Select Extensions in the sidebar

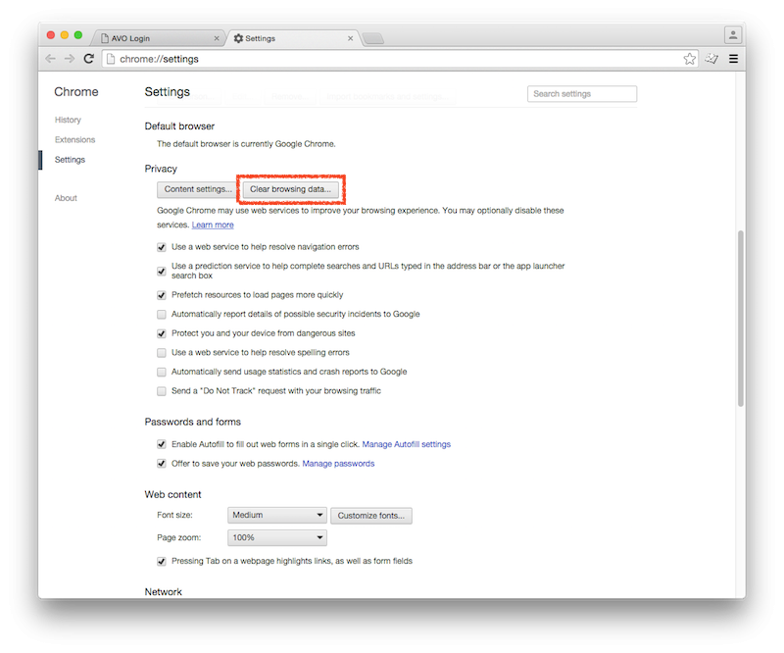[73, 139]
